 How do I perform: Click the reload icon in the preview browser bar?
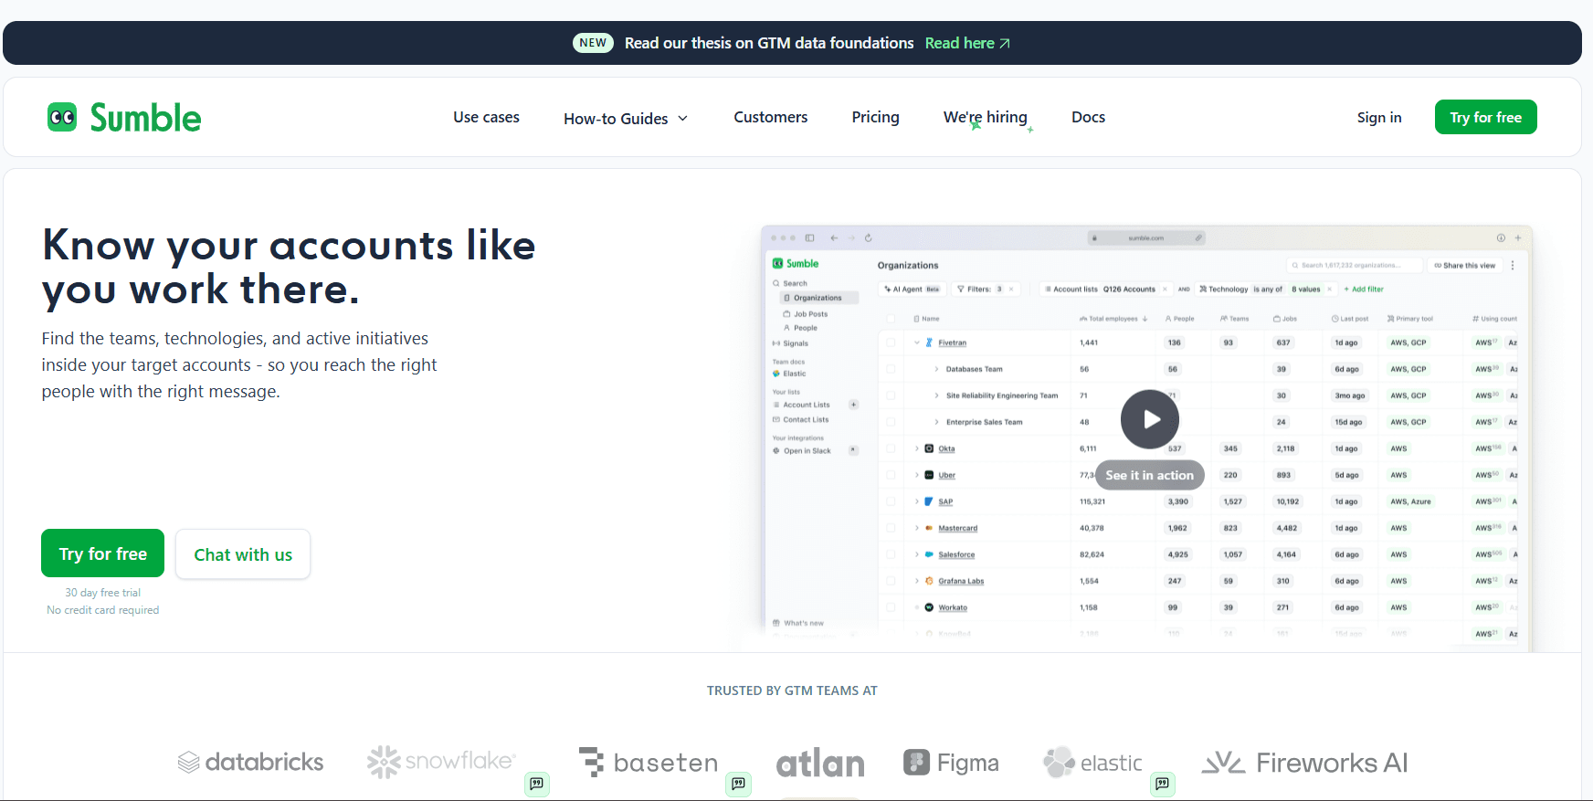868,238
